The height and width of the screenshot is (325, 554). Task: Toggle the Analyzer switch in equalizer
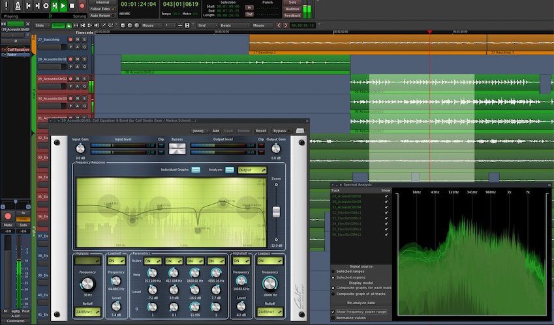pyautogui.click(x=230, y=170)
